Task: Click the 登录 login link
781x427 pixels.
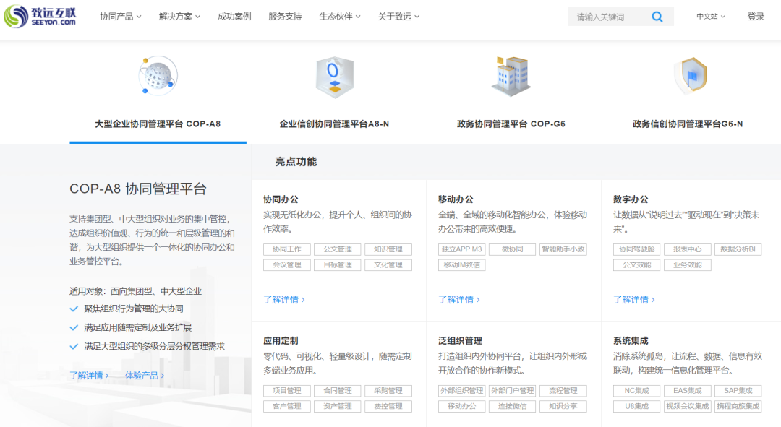Action: click(x=756, y=17)
